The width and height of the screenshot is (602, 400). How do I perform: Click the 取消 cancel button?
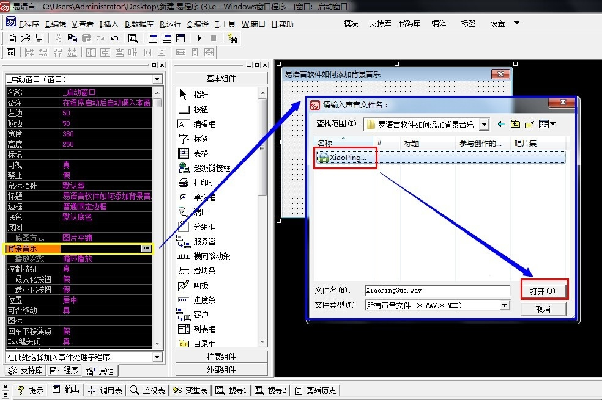point(543,309)
